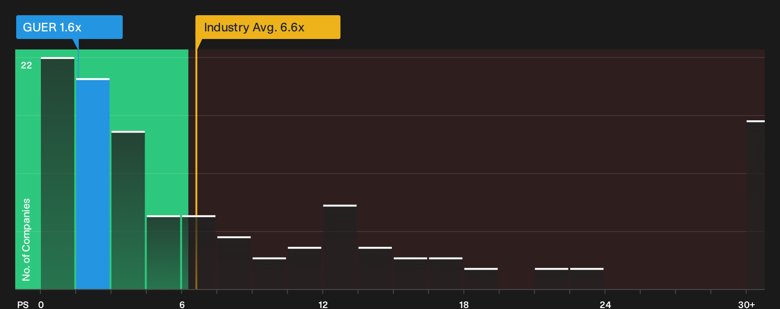Viewport: 780px width, 309px height.
Task: Click the x-axis tick label '0'
Action: pos(41,305)
